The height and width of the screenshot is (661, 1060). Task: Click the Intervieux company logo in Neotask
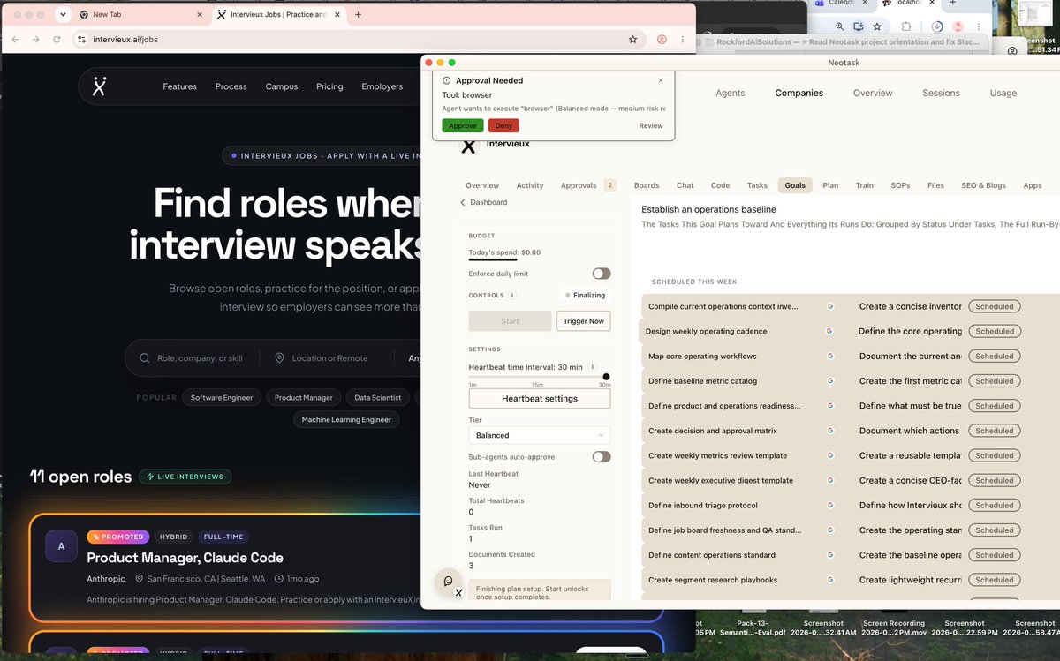[x=469, y=146]
